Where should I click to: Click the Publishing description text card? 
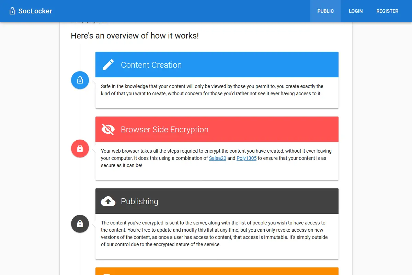click(x=217, y=236)
